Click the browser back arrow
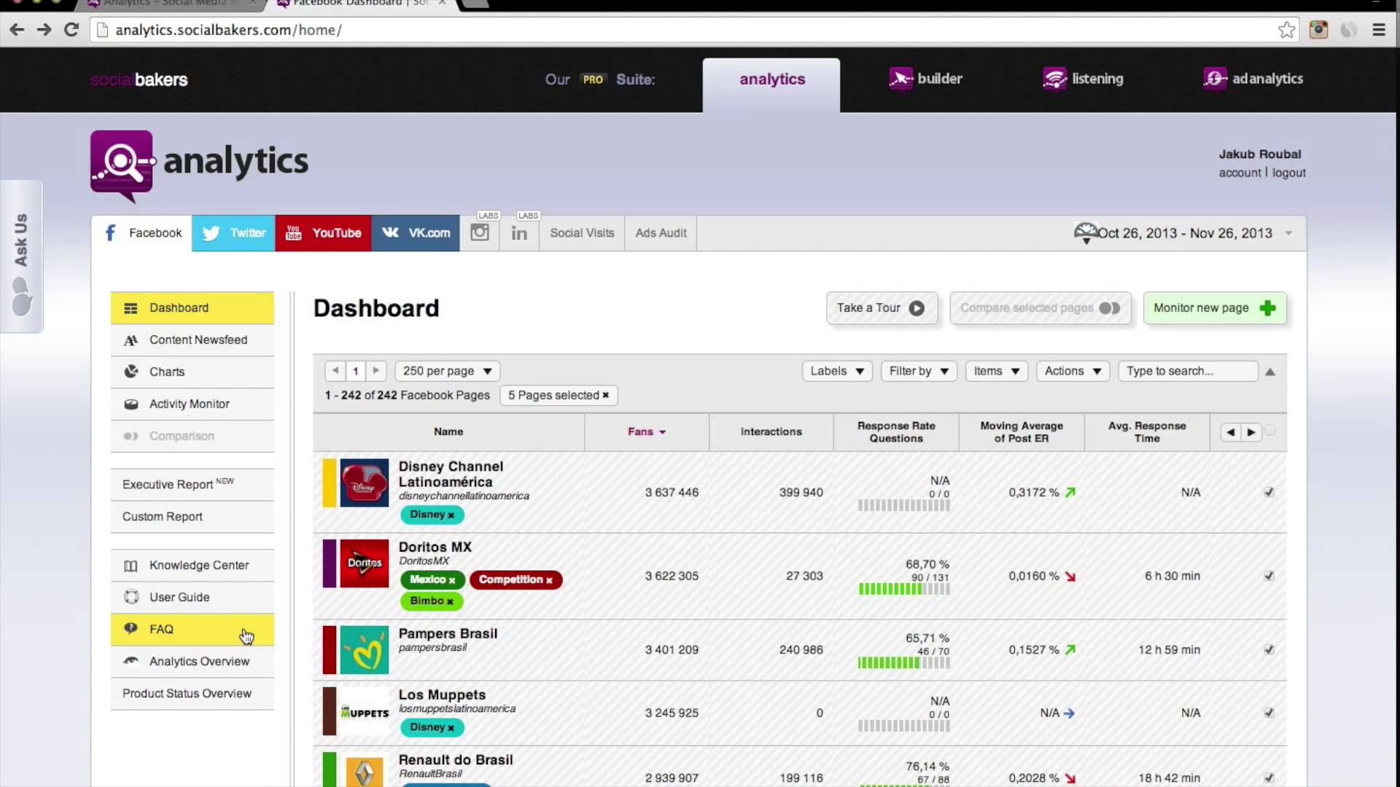1400x787 pixels. tap(17, 30)
